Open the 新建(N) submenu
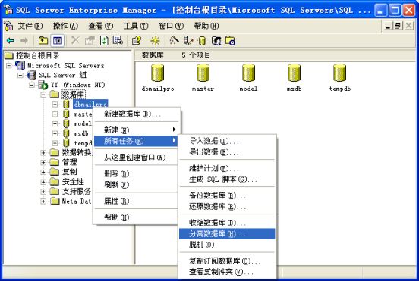Image resolution: width=419 pixels, height=281 pixels. point(137,130)
